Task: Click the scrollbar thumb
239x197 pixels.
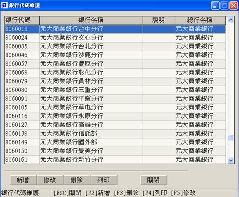Action: 231,138
